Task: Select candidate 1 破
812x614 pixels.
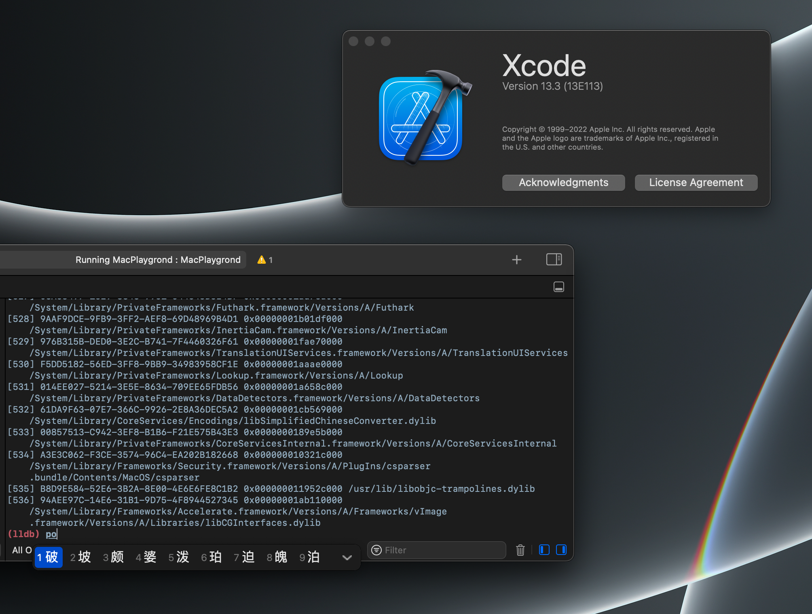Action: [x=48, y=557]
